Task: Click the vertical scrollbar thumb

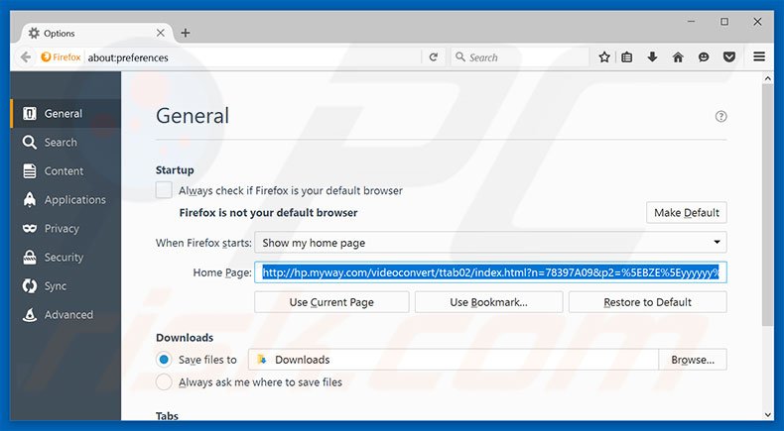Action: (x=767, y=205)
